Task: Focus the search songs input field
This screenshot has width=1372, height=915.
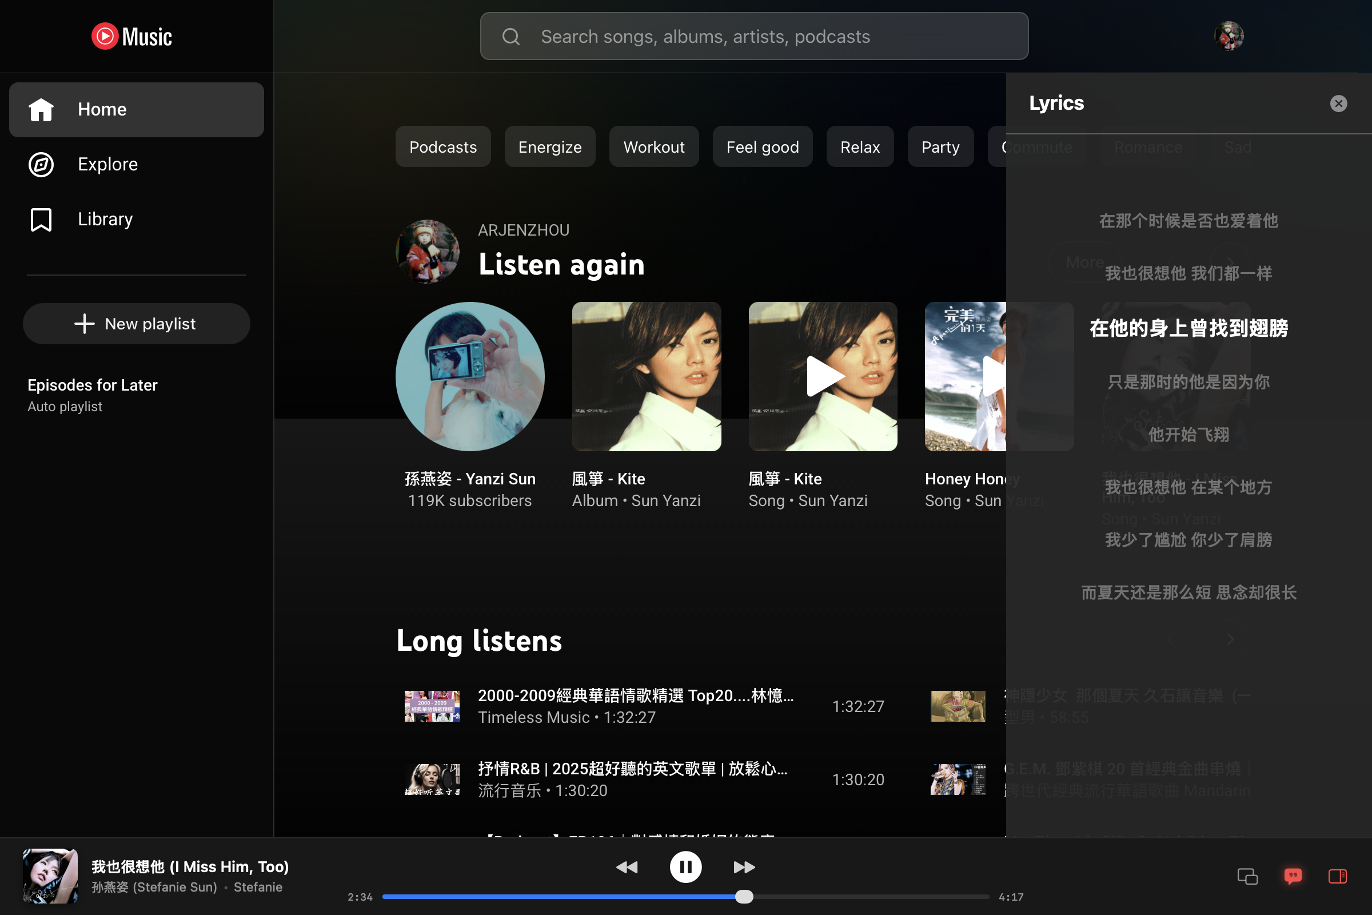Action: [x=754, y=36]
